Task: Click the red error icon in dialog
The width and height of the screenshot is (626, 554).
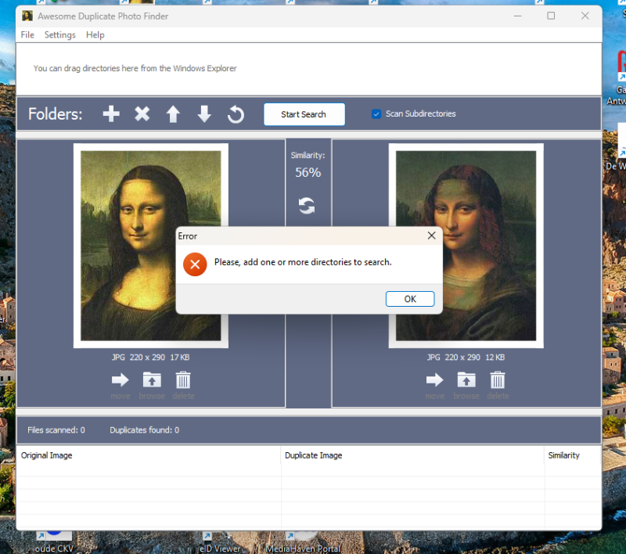Action: [195, 264]
